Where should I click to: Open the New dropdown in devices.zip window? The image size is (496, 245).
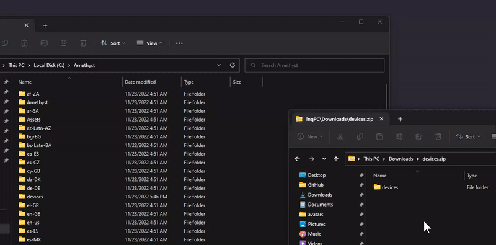pyautogui.click(x=310, y=136)
